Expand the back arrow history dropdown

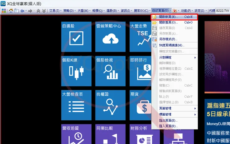26,11
